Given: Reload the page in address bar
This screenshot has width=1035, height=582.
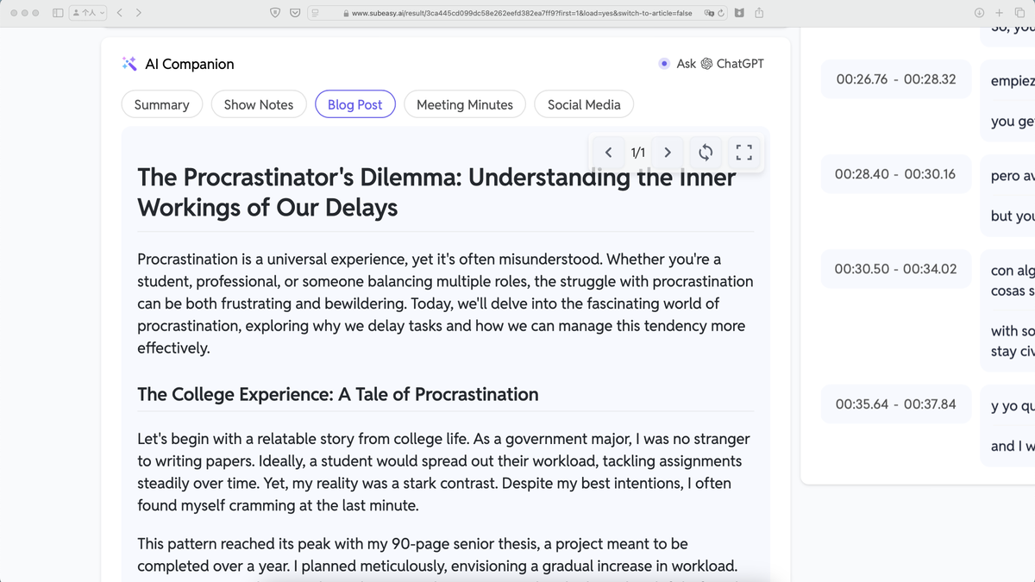Looking at the screenshot, I should coord(720,13).
